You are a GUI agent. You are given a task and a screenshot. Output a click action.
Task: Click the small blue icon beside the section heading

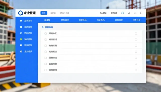43,27
